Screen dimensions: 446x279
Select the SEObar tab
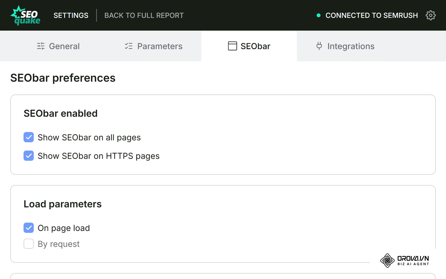249,46
